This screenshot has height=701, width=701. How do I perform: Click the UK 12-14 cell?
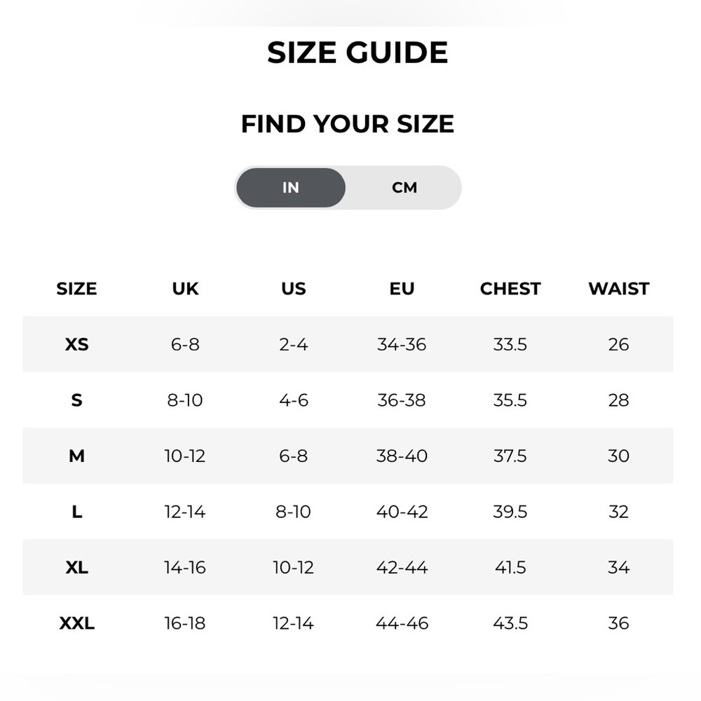[x=185, y=512]
